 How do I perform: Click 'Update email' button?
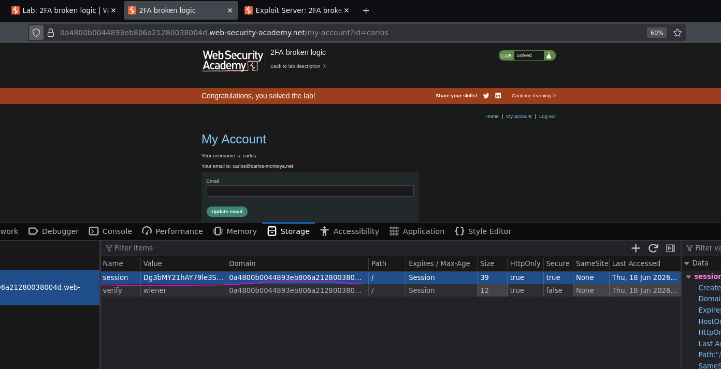(227, 212)
